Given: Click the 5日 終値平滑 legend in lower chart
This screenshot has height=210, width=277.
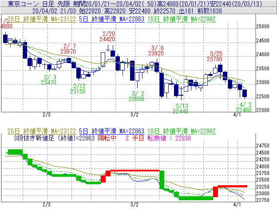Looking at the screenshot, I should [x=112, y=131].
